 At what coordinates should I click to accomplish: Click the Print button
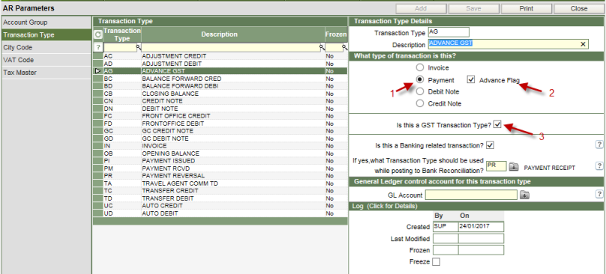tap(526, 8)
